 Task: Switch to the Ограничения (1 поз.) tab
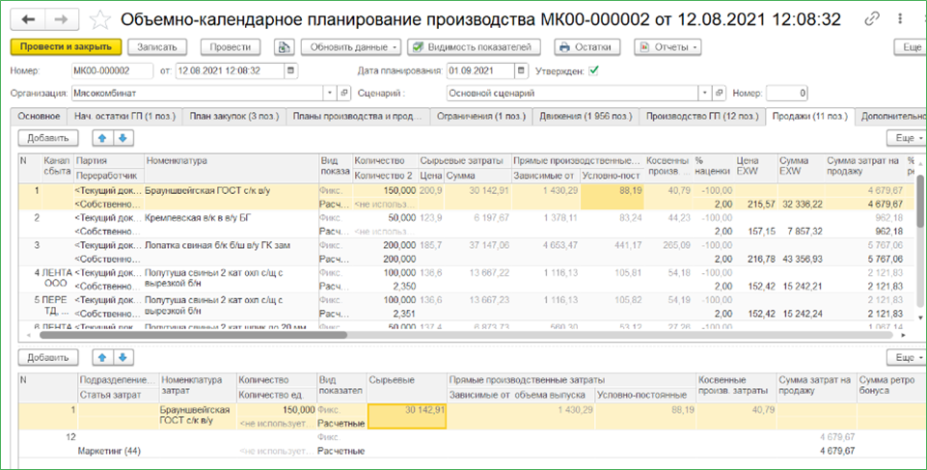tap(481, 117)
